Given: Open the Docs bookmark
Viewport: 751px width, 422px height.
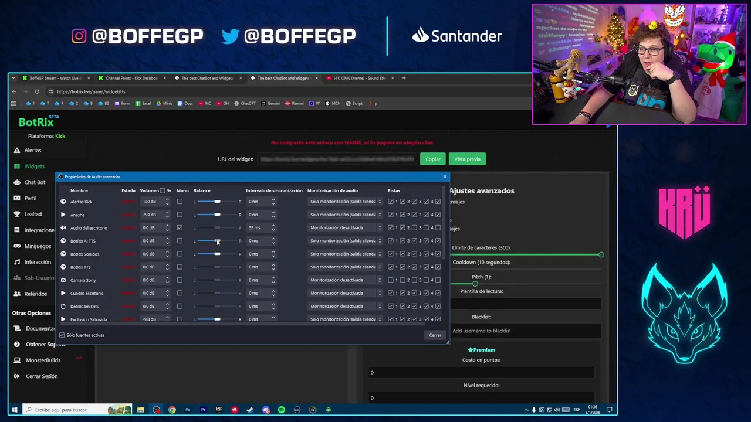Looking at the screenshot, I should (185, 103).
